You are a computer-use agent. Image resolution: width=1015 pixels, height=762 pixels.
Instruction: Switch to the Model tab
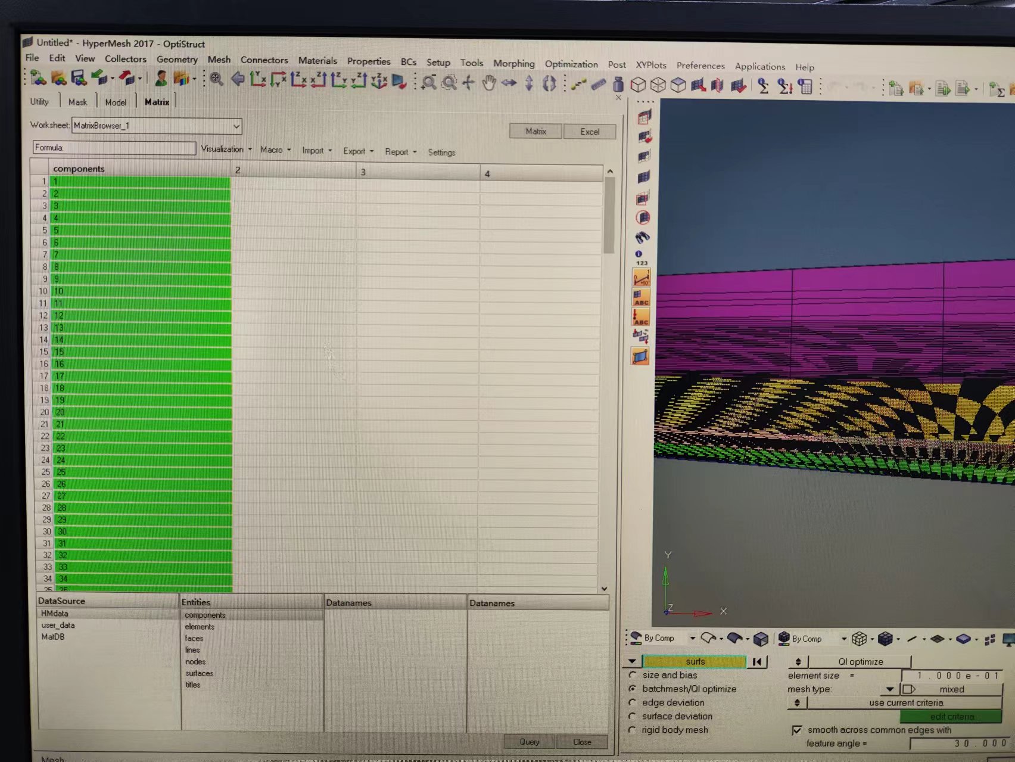pos(116,102)
